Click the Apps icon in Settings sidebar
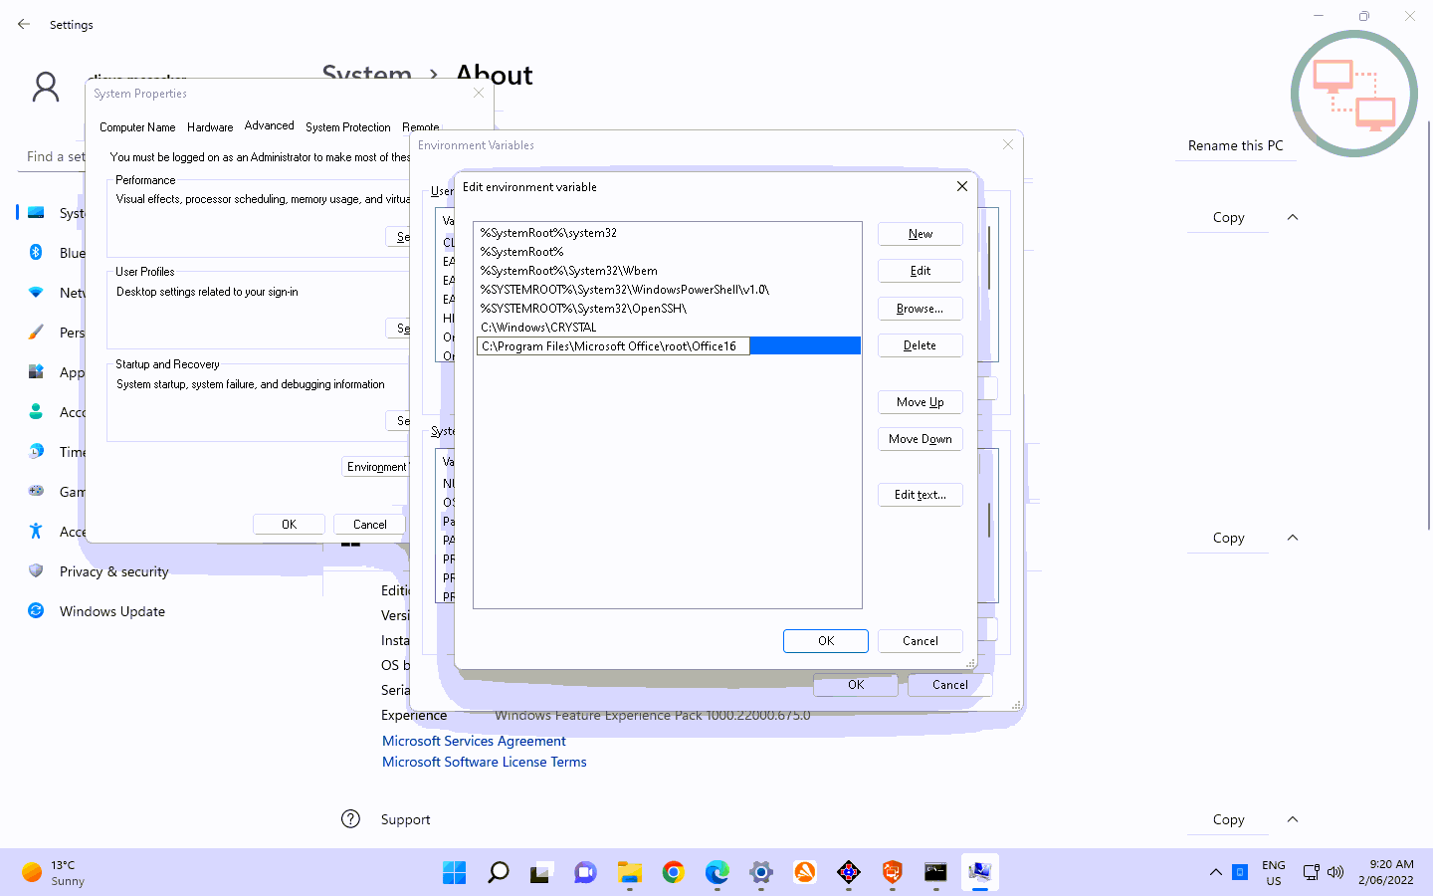1433x896 pixels. [x=36, y=371]
